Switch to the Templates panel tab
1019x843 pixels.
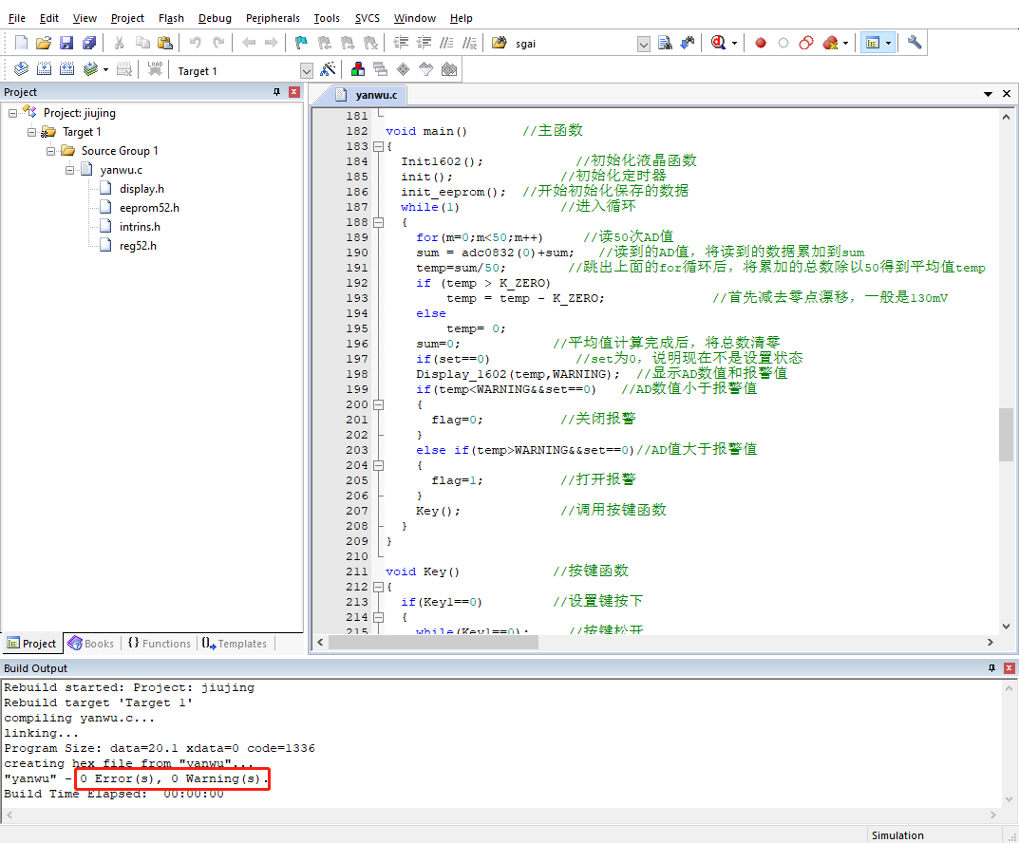coord(235,643)
